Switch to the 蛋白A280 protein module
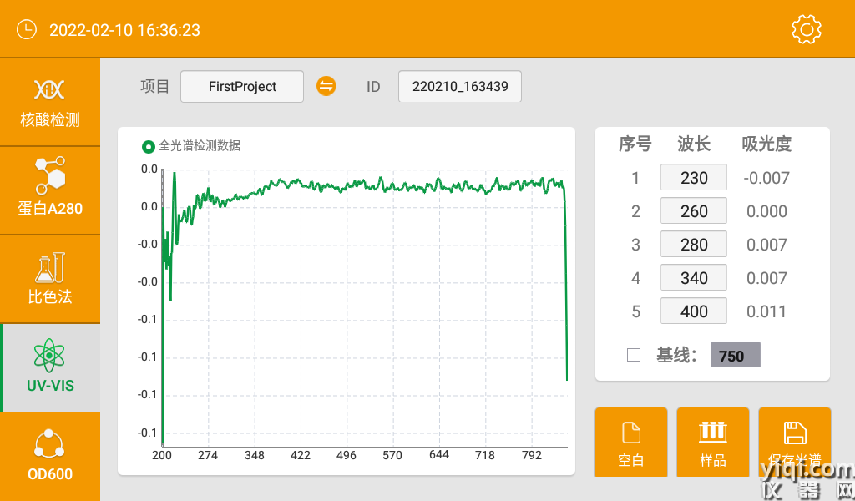This screenshot has height=501, width=855. 50,190
